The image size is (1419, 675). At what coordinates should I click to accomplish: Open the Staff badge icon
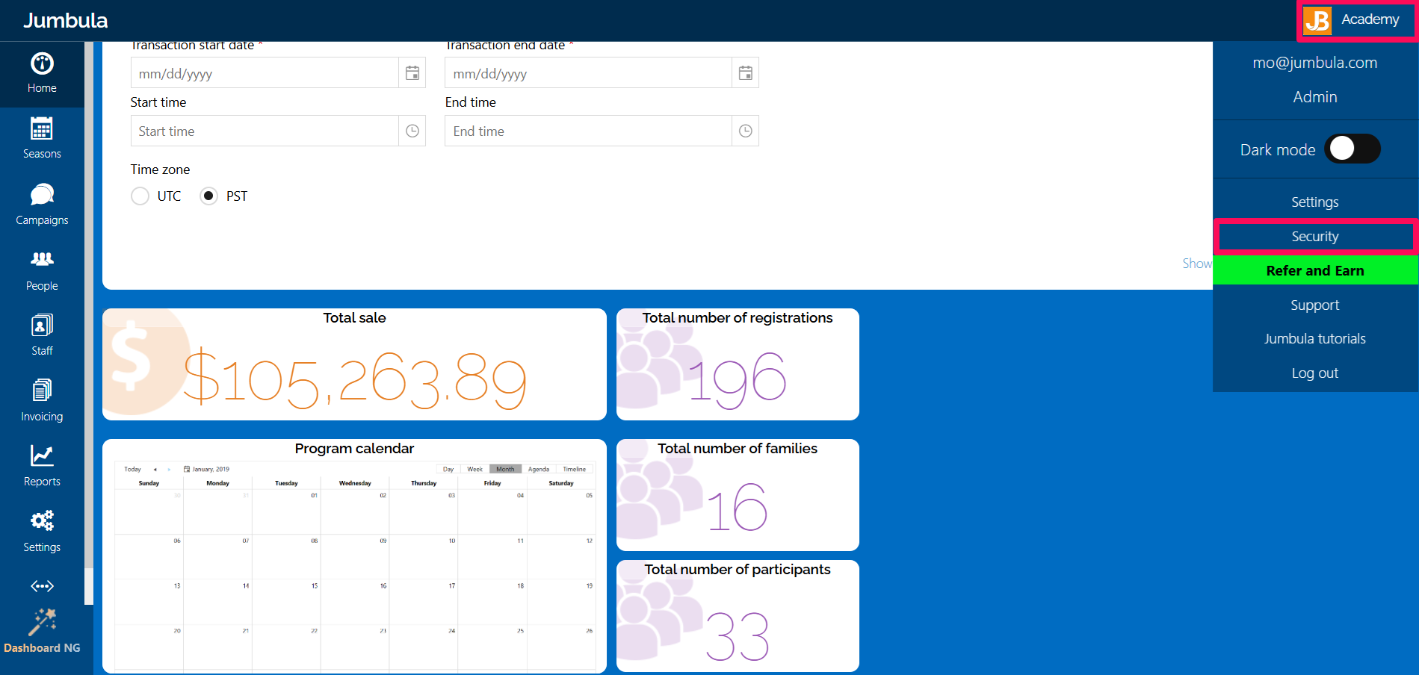pos(42,326)
